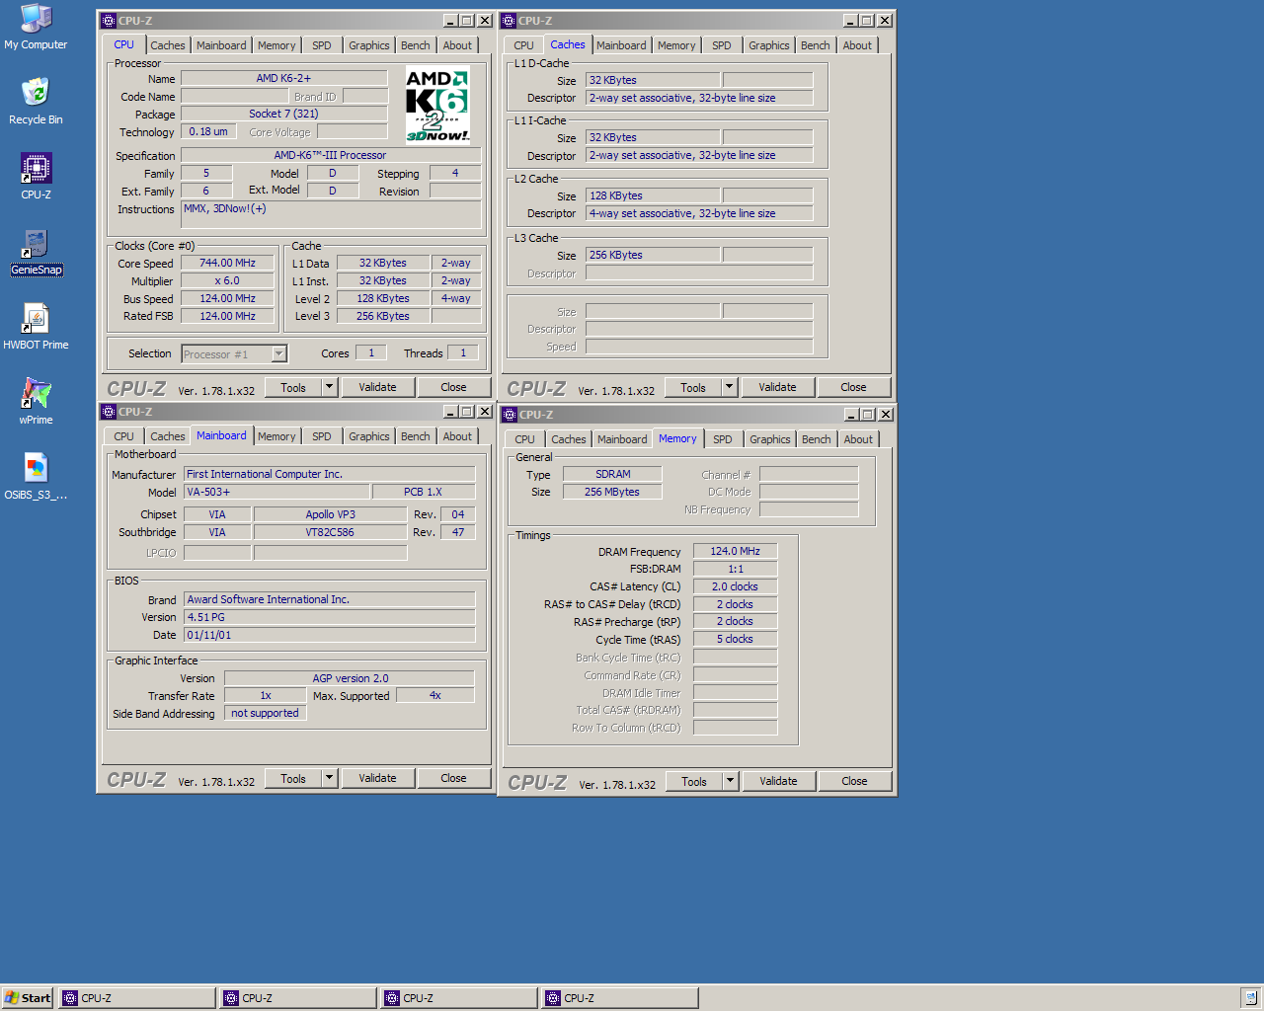Launch the CPU-Z desktop shortcut

(x=36, y=177)
